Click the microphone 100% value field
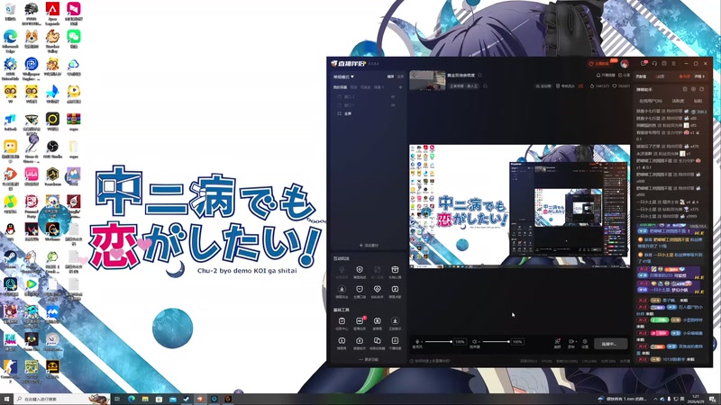Image resolution: width=721 pixels, height=405 pixels. coord(460,342)
